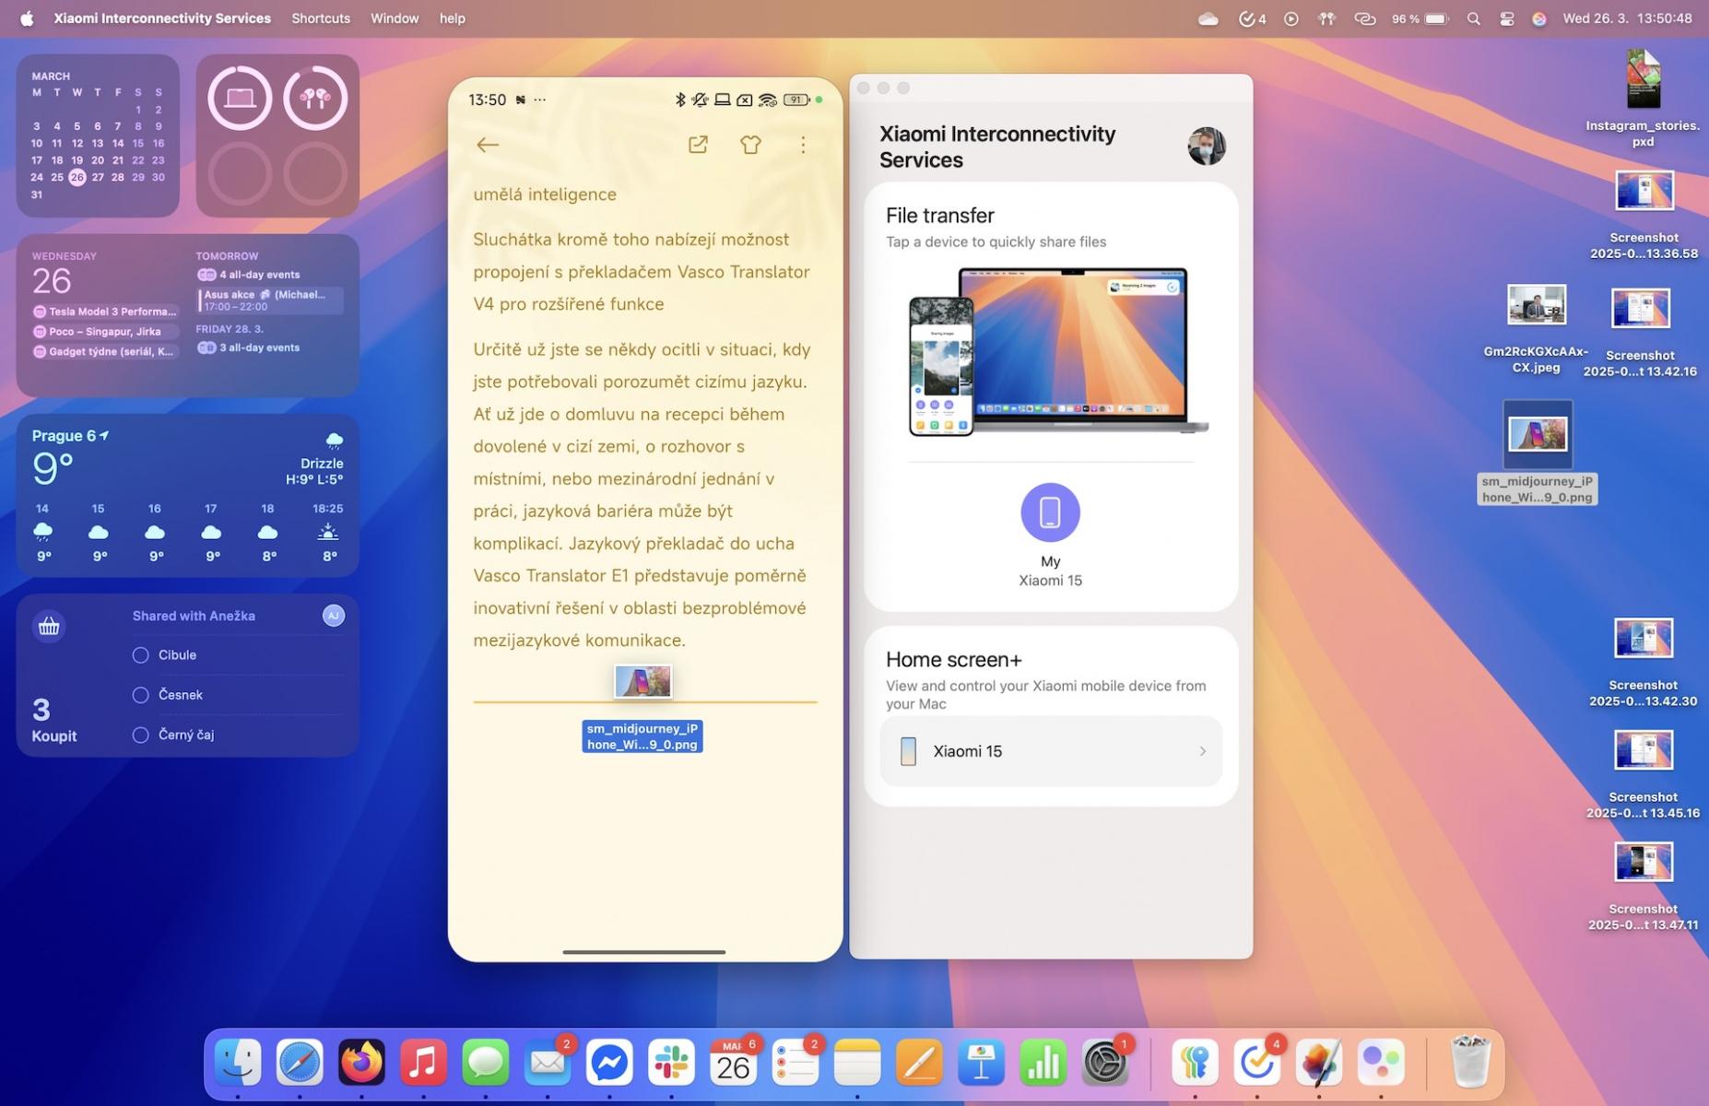Launch Firefox from the Dock
Viewport: 1709px width, 1106px height.
coord(361,1063)
